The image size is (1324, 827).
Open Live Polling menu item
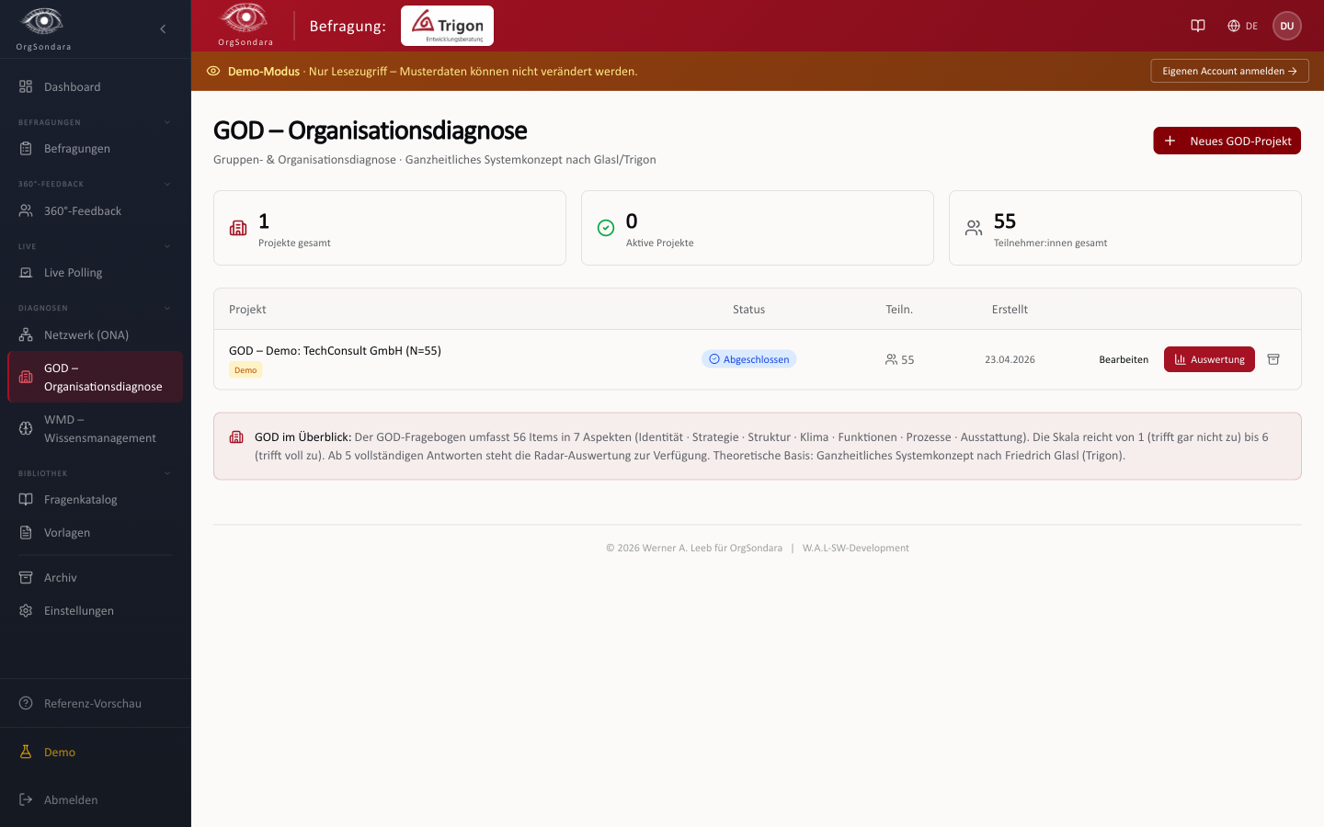96,272
